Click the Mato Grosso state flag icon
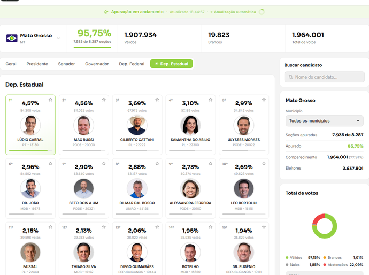Screen dimensions: 369x275 pyautogui.click(x=12, y=38)
